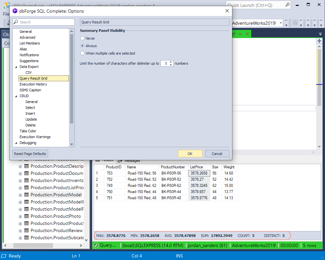
Task: Open the CRUD Select options page
Action: 30,108
